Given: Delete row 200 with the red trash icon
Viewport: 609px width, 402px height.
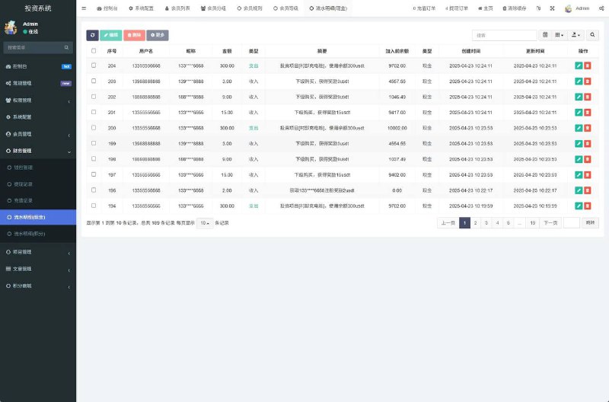Looking at the screenshot, I should (x=588, y=128).
